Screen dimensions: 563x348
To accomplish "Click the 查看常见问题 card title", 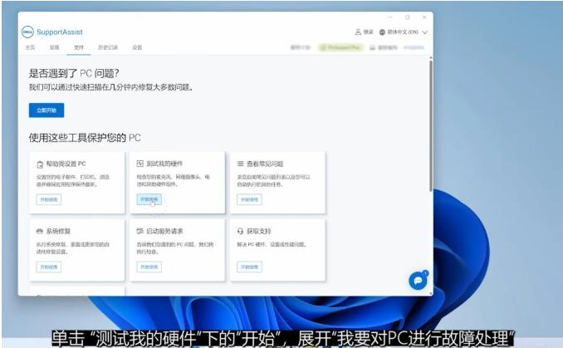I will pyautogui.click(x=265, y=164).
